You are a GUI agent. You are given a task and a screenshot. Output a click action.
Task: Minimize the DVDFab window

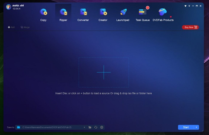click(x=193, y=6)
